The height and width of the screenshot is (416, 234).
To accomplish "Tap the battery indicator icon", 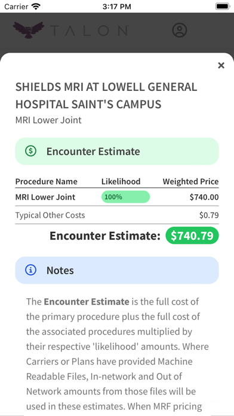I will coord(222,7).
